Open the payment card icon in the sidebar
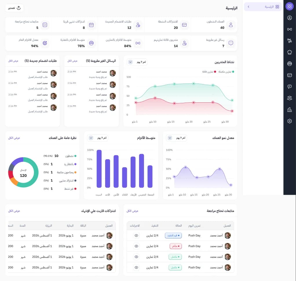The image size is (296, 281). [289, 75]
